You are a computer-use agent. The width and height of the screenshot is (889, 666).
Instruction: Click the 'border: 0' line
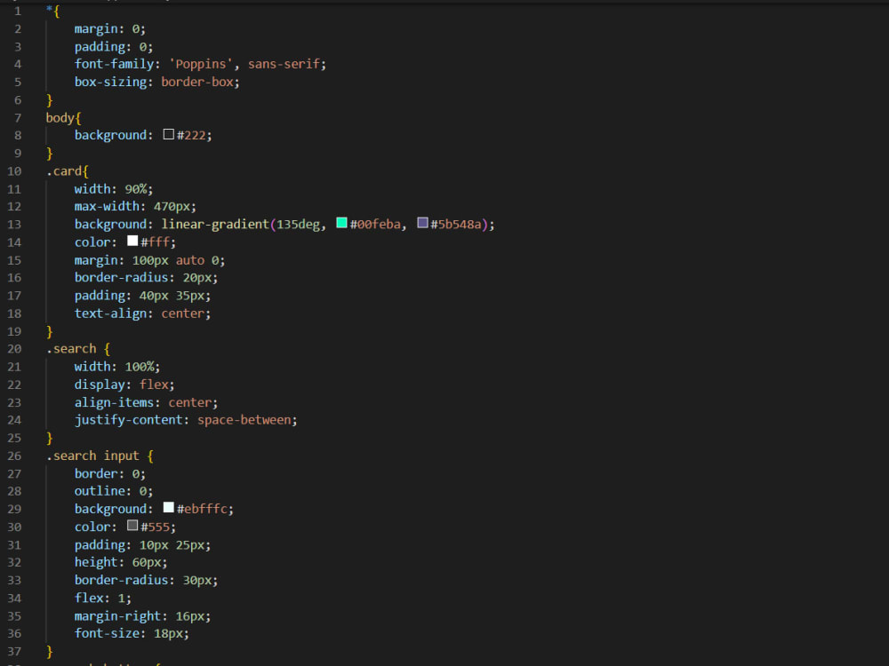pos(110,473)
